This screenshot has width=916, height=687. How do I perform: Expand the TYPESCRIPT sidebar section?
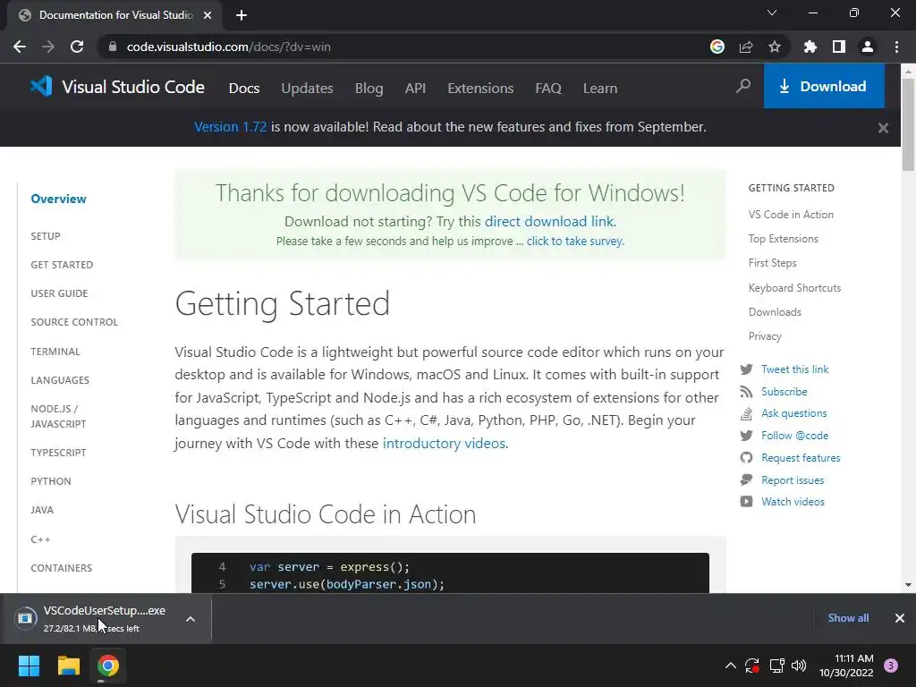point(58,453)
